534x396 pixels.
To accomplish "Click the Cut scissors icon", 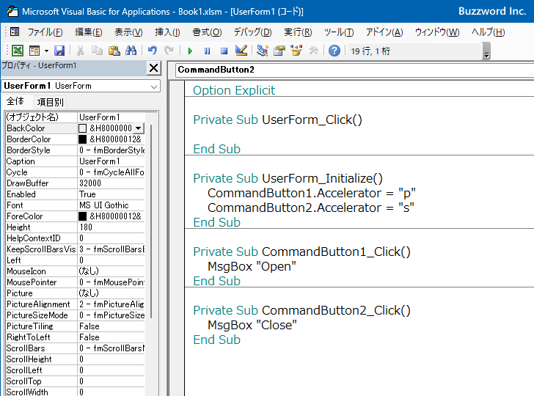I will [81, 51].
